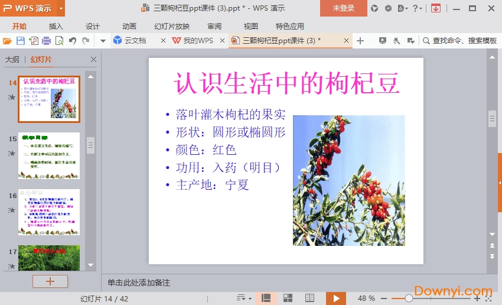Image resolution: width=502 pixels, height=305 pixels.
Task: Open the 动画 ribbon tab
Action: tap(129, 26)
